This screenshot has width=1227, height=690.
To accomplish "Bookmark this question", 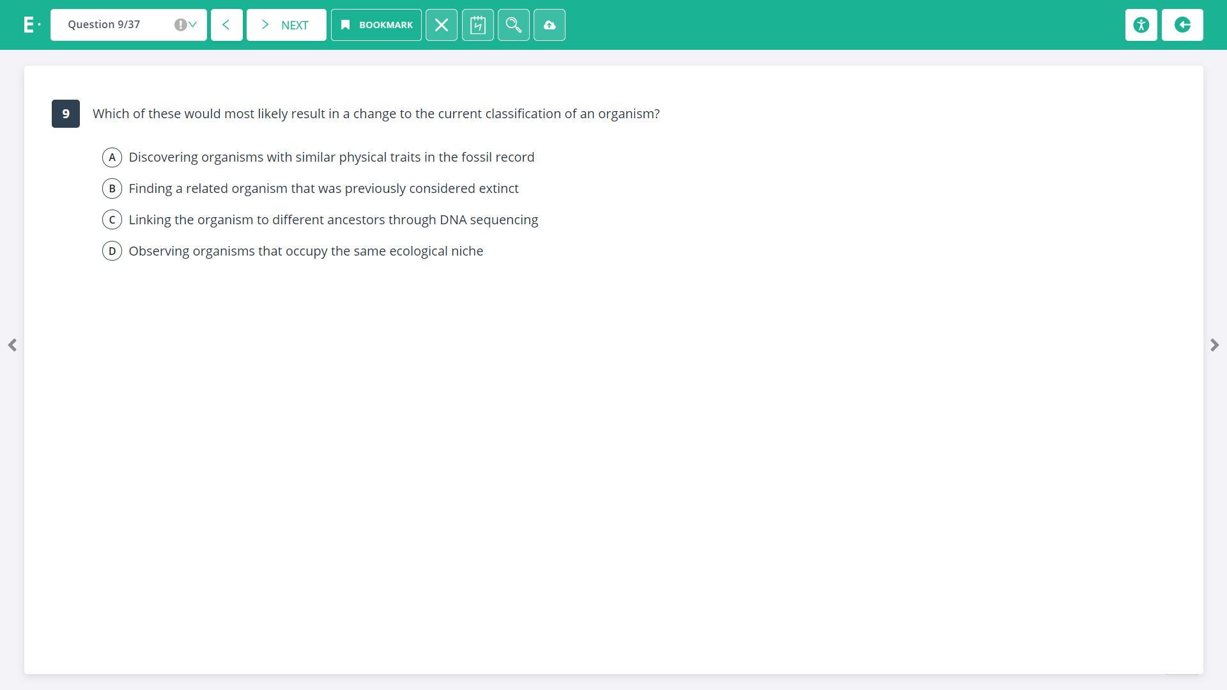I will (x=376, y=25).
